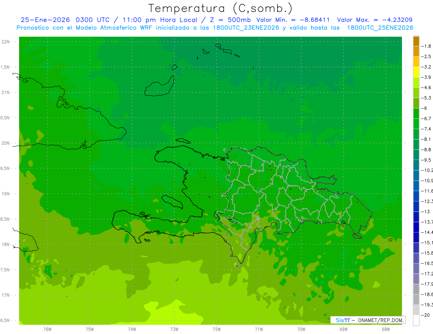Click the 'ONAMET/REP.DOM.' credit label
Viewport: 433px width, 334px height.
pos(381,320)
